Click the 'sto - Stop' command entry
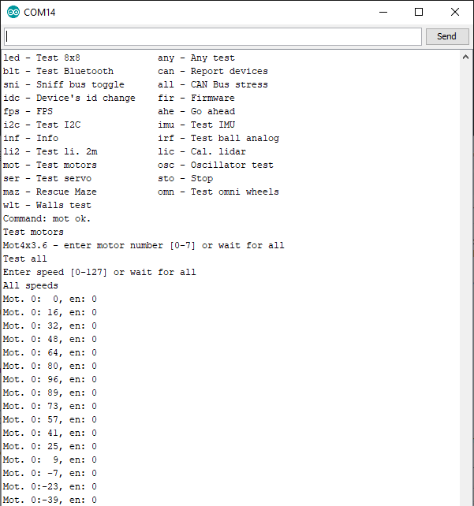474x506 pixels. pyautogui.click(x=185, y=178)
